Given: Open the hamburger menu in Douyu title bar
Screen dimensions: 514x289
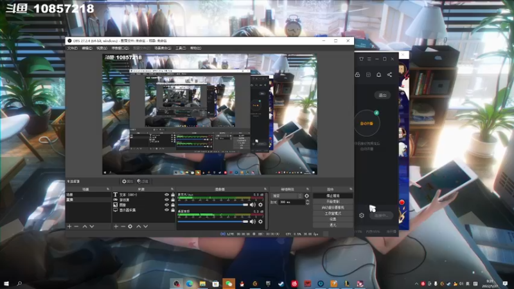Looking at the screenshot, I should pos(369,59).
